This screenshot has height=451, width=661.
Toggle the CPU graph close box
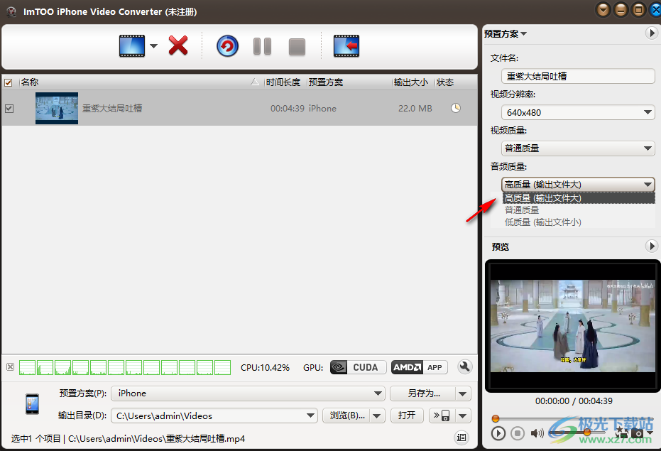click(x=9, y=367)
